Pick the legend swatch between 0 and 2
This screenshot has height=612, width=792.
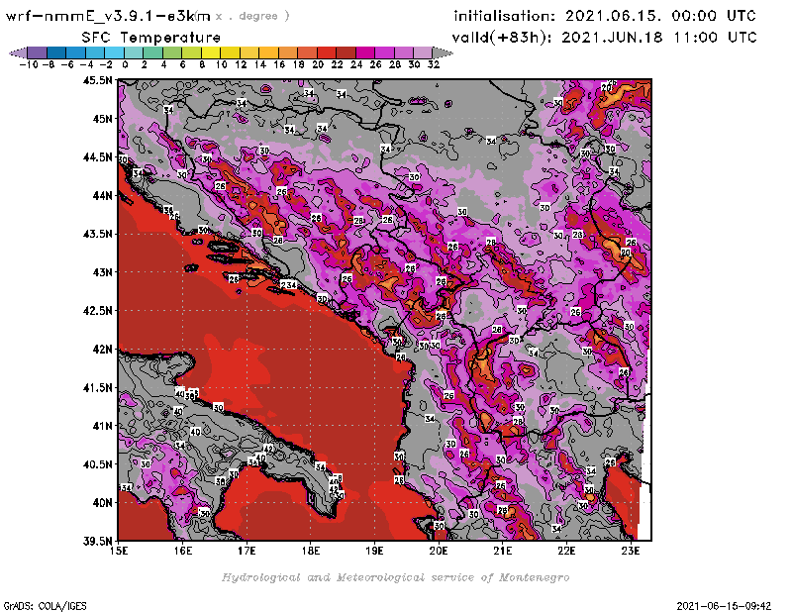(134, 52)
